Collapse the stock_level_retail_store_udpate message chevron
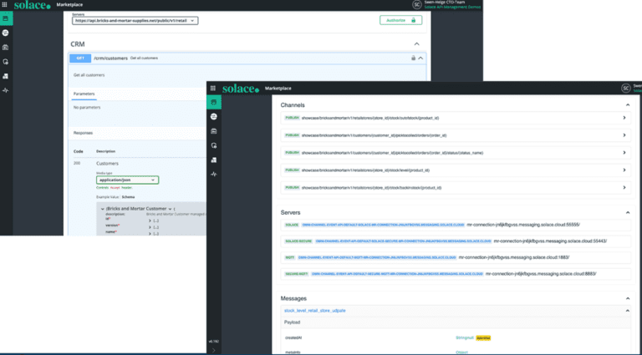The image size is (642, 355). click(x=627, y=311)
